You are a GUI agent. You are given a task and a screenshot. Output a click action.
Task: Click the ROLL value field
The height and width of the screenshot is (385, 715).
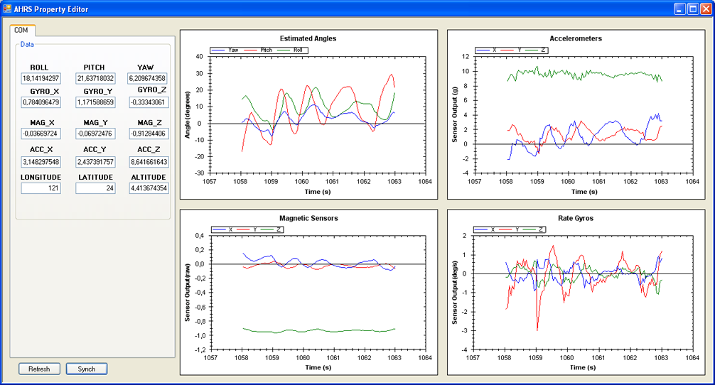[x=41, y=78]
